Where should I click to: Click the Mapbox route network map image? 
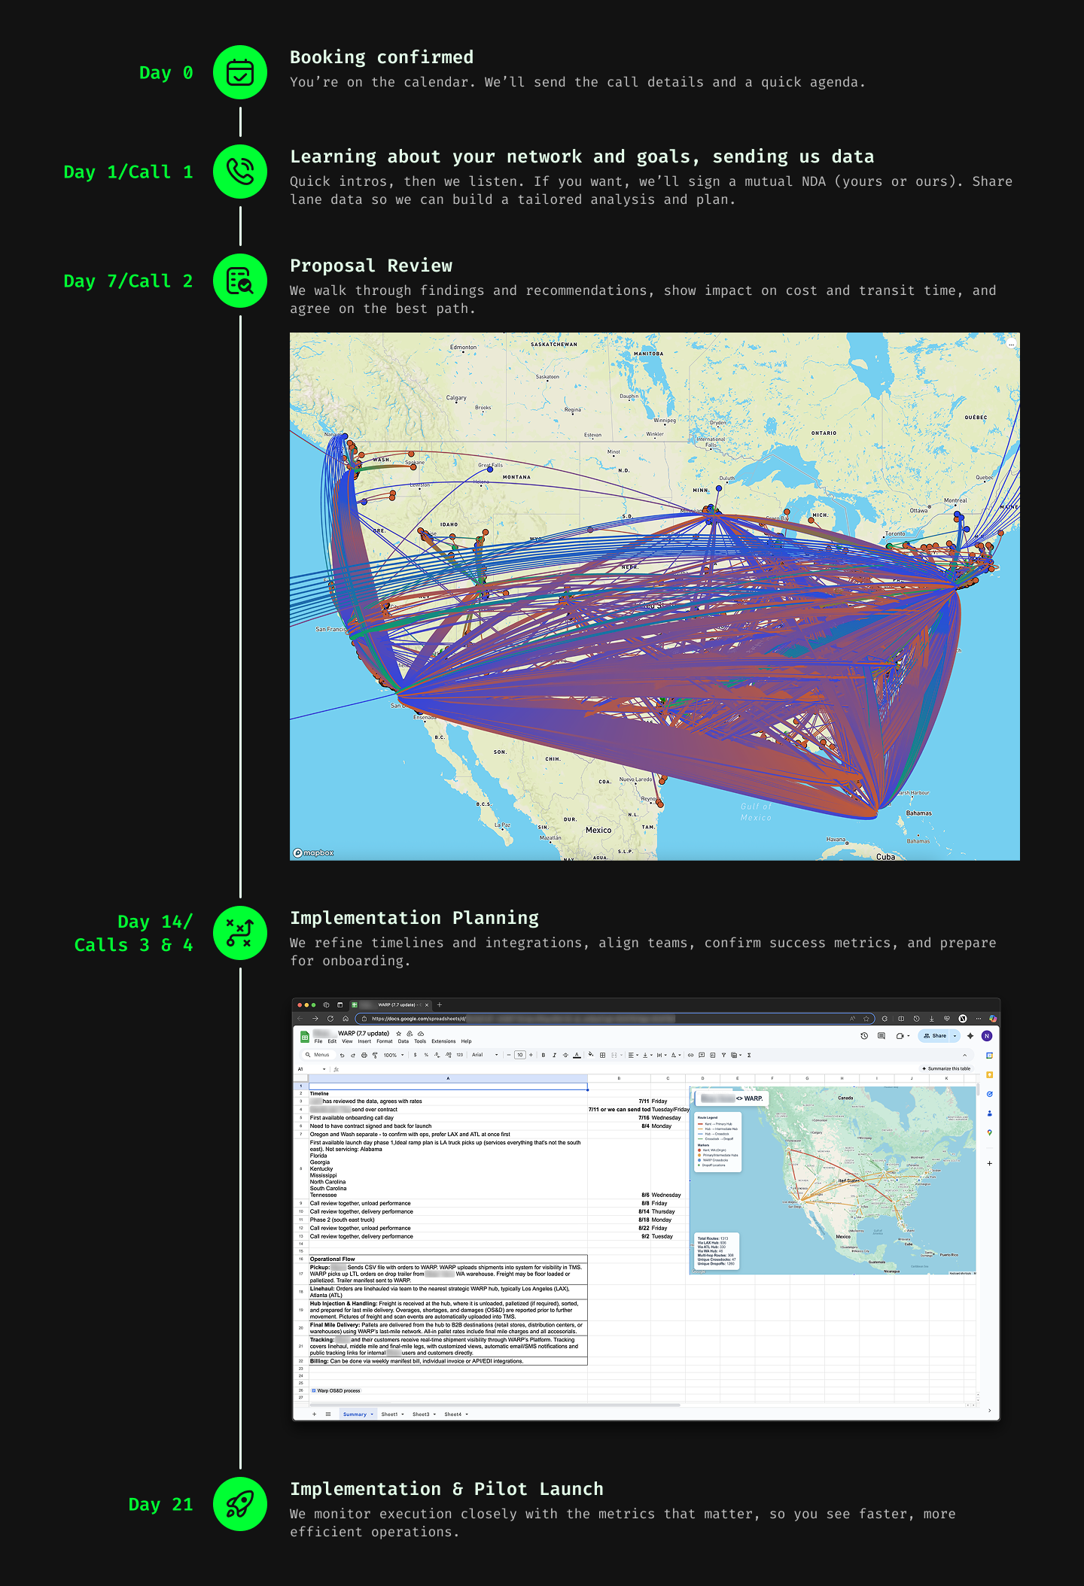coord(655,596)
